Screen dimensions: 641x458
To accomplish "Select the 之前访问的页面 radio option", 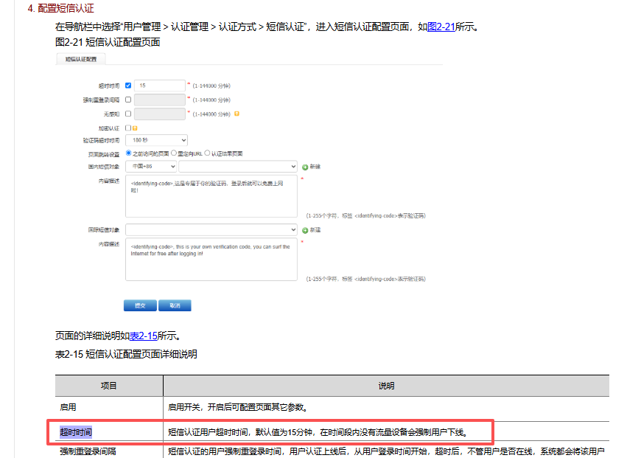I will (x=129, y=153).
